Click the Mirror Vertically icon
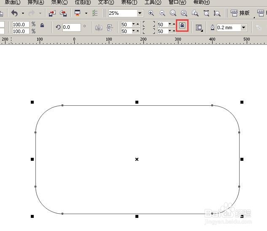Screen dimensions: 267x231 click(110, 27)
